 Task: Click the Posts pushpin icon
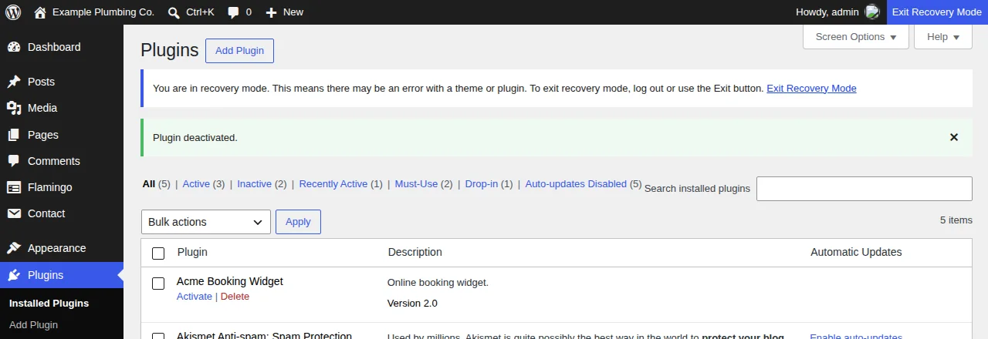point(14,82)
